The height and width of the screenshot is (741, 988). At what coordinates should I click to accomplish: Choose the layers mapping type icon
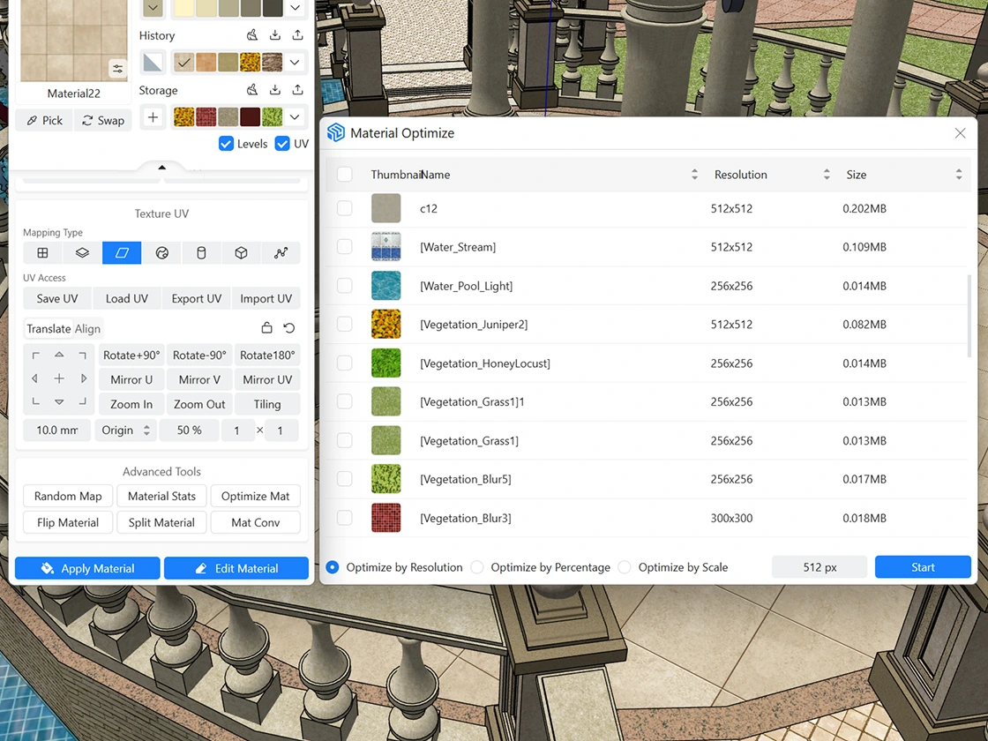[82, 253]
